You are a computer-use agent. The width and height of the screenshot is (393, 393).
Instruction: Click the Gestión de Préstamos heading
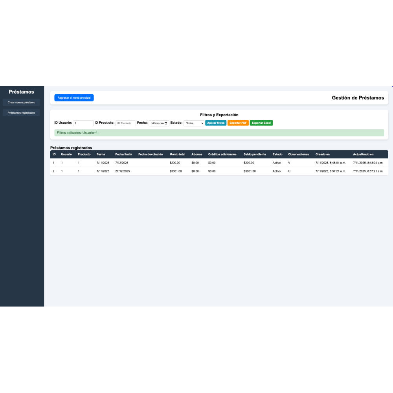tap(358, 98)
